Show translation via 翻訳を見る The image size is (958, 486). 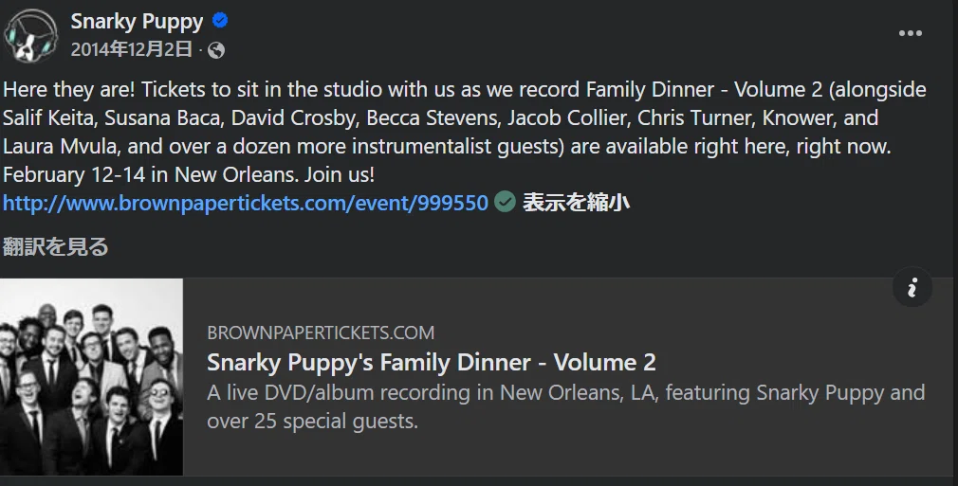point(56,246)
